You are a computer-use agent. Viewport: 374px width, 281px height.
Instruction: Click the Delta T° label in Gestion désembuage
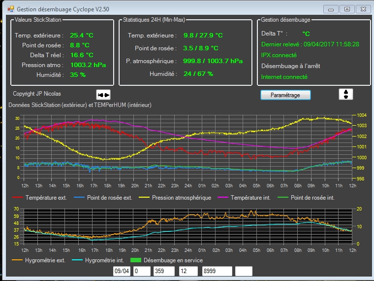coord(274,34)
